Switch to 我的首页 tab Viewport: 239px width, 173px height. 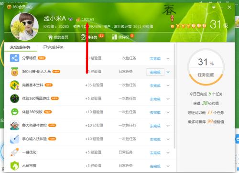point(58,37)
